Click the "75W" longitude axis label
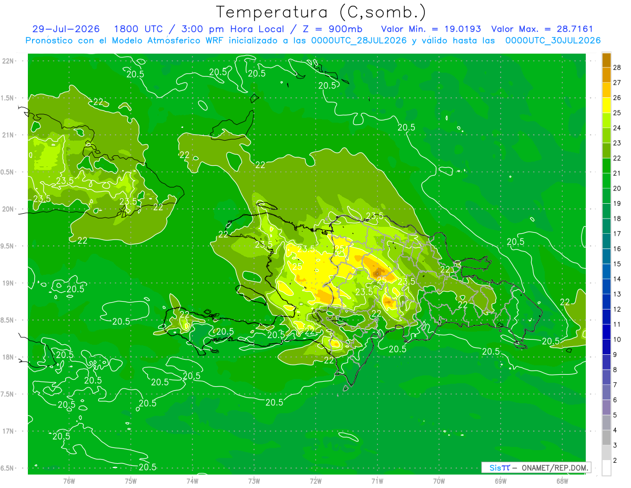Screen dimensions: 631x488 pyautogui.click(x=131, y=481)
